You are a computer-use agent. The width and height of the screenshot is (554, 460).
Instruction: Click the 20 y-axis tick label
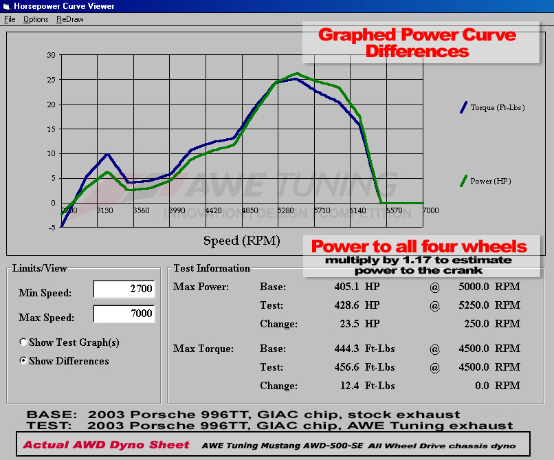(x=52, y=105)
